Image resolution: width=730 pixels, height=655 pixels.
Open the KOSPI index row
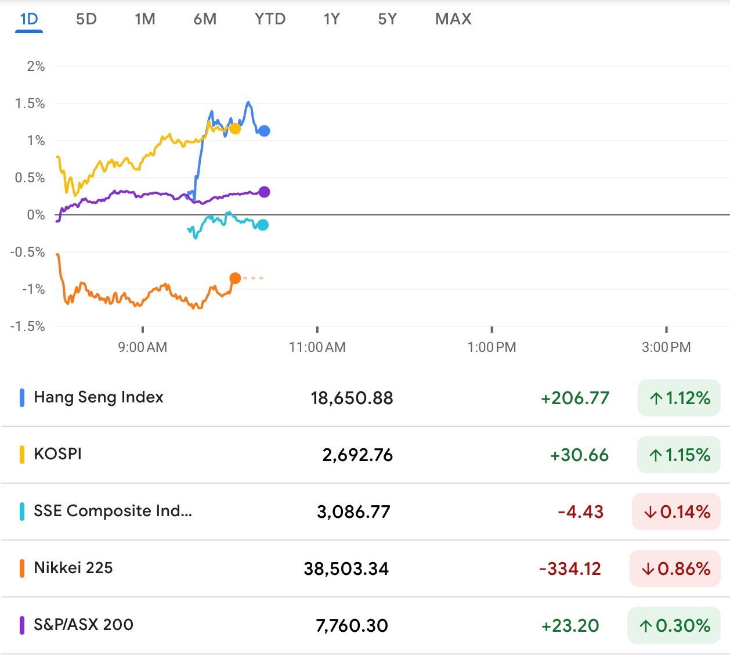365,455
